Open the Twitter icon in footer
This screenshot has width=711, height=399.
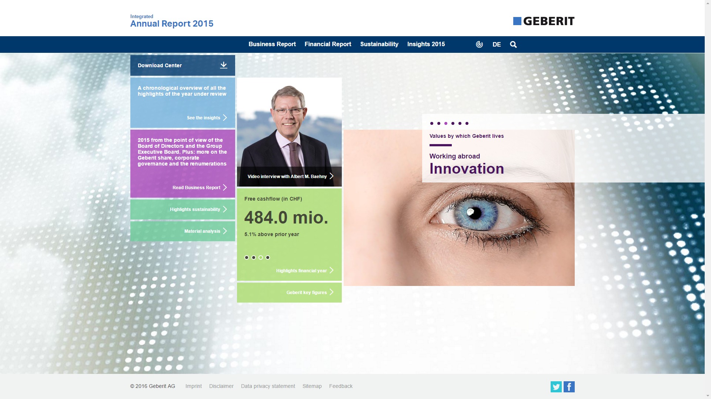point(556,387)
